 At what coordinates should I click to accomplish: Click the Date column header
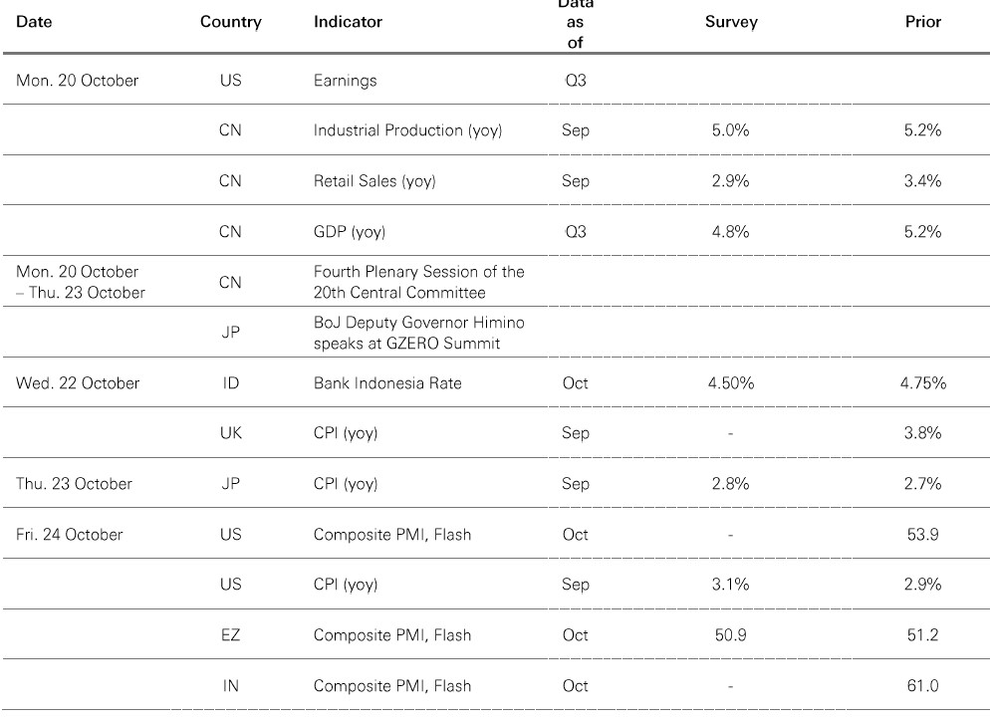35,22
